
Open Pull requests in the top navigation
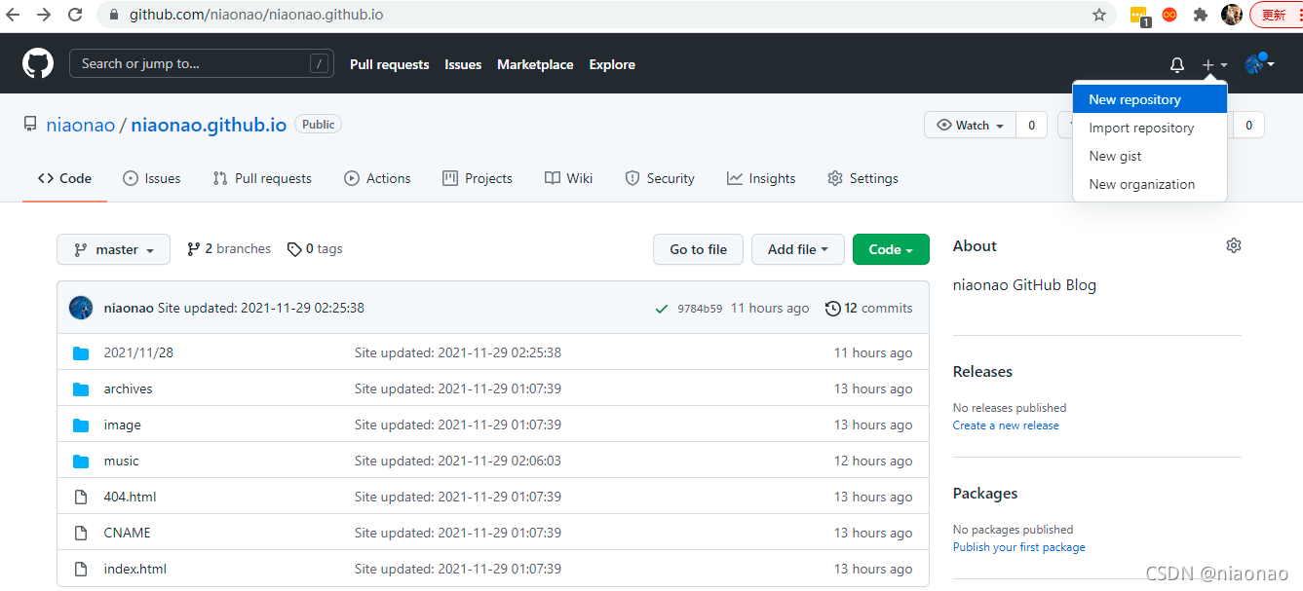coord(389,64)
